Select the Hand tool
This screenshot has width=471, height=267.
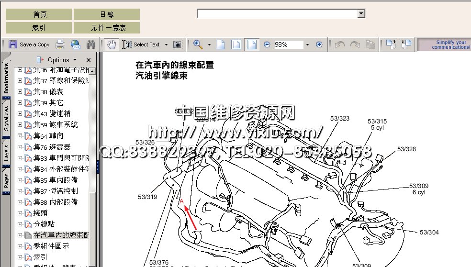click(x=112, y=44)
